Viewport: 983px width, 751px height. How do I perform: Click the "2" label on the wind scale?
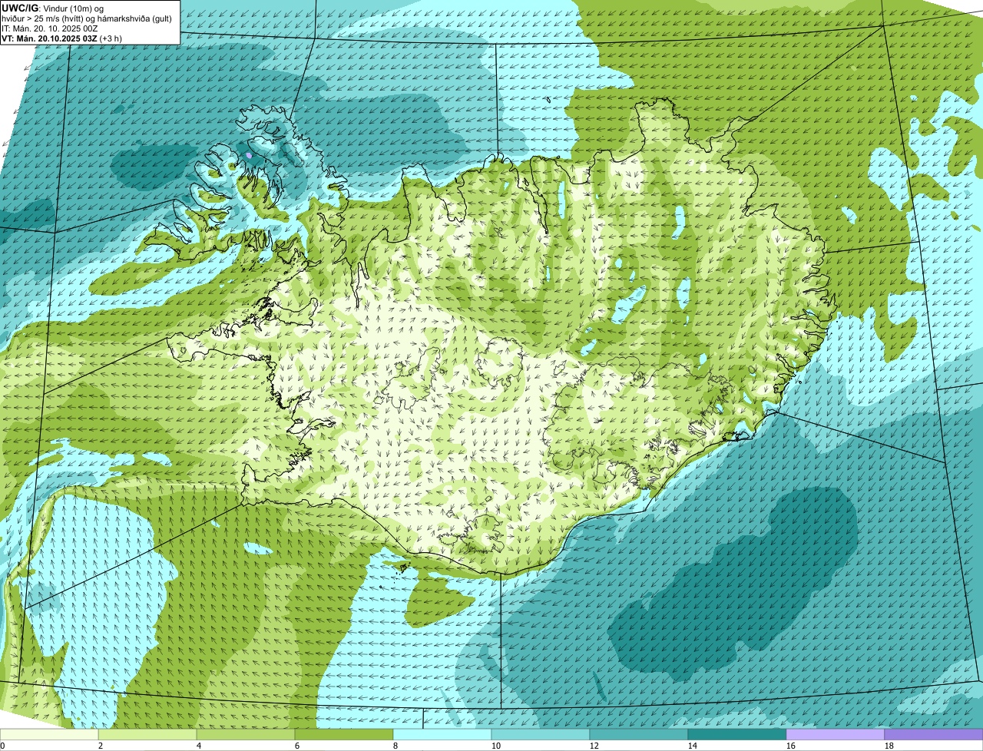click(x=101, y=746)
